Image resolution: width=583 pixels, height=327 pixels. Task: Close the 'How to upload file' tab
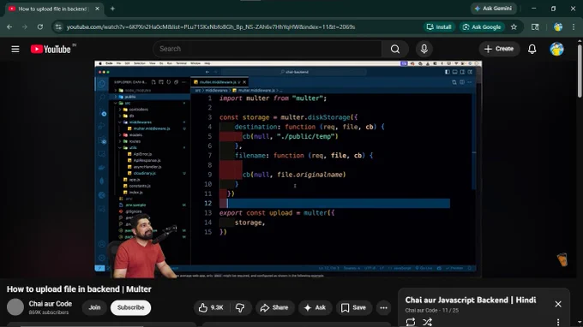[97, 9]
